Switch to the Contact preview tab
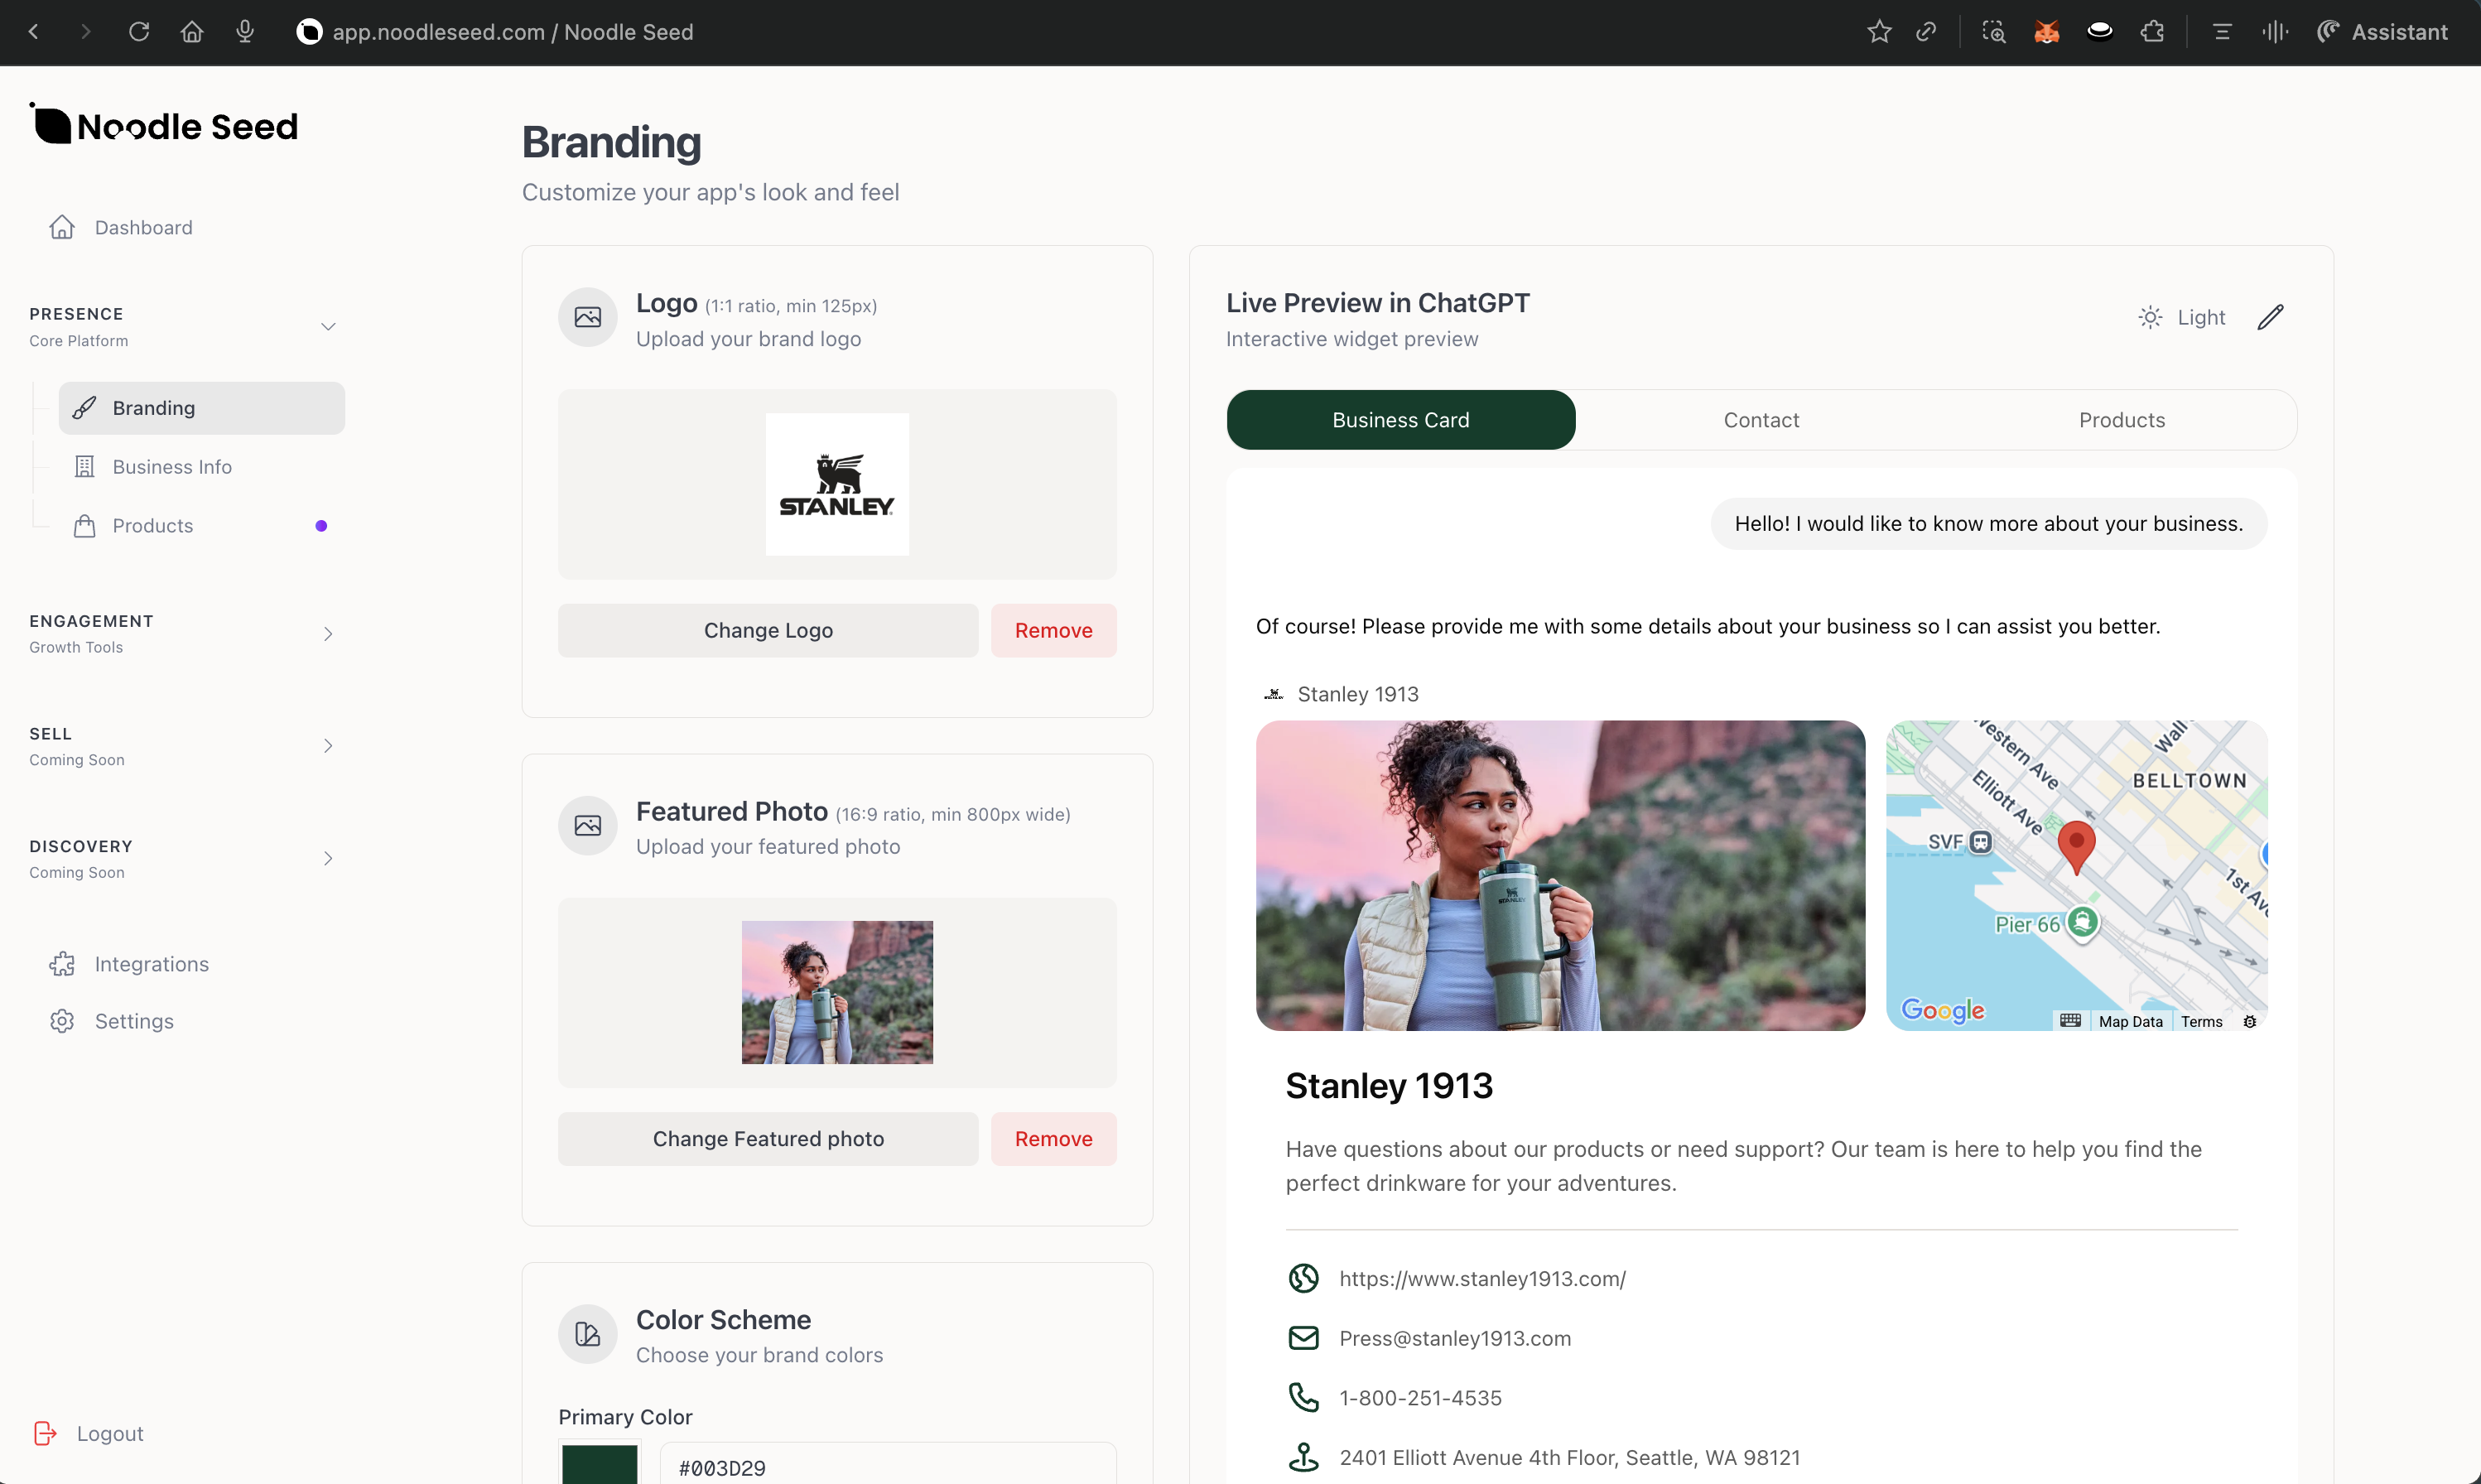2481x1484 pixels. (x=1760, y=420)
